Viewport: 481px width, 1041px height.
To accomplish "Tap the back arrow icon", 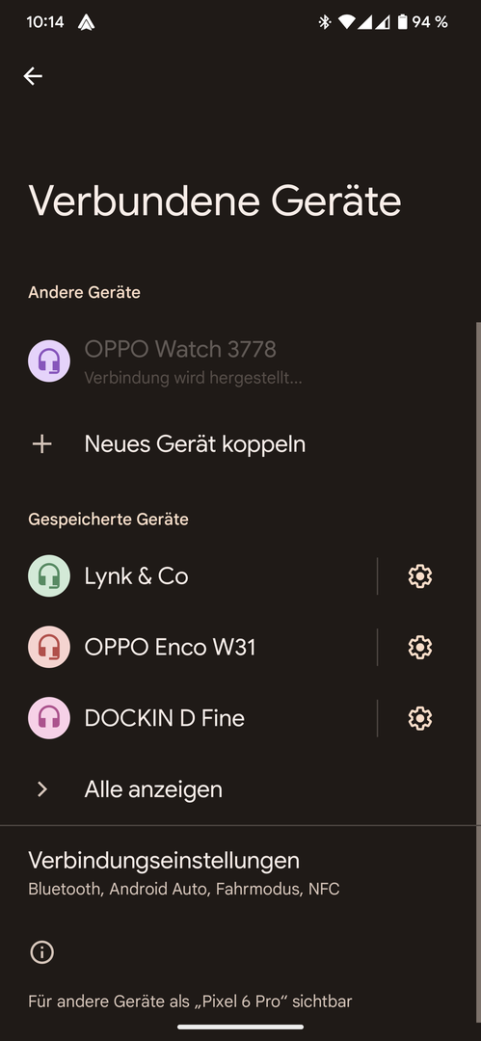I will tap(33, 76).
